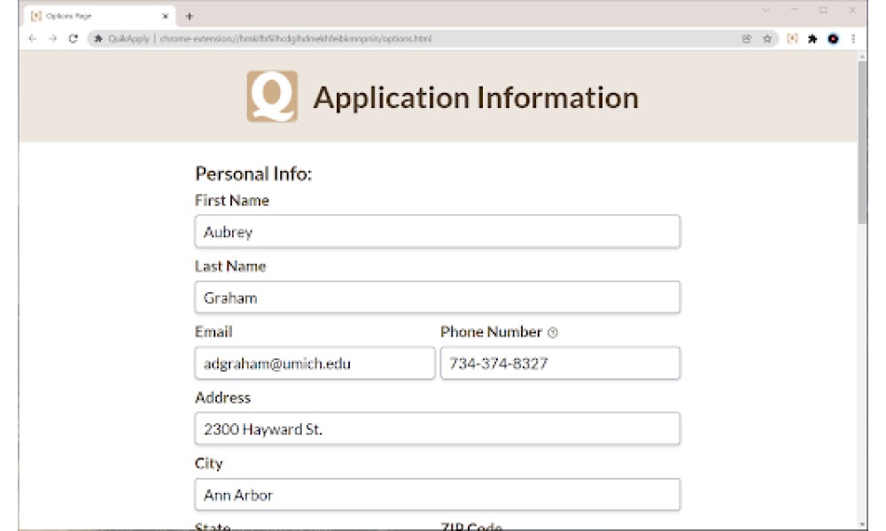Click the Personal Info: section title
Viewport: 886px width, 531px height.
[253, 173]
